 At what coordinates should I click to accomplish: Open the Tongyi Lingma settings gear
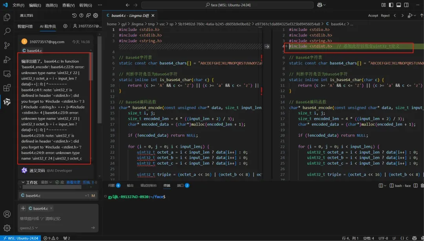point(95,16)
